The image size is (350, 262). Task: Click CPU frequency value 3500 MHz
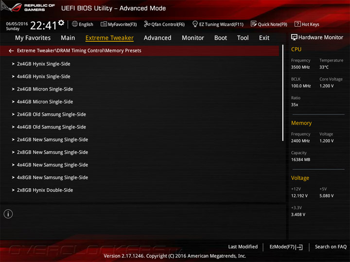300,67
